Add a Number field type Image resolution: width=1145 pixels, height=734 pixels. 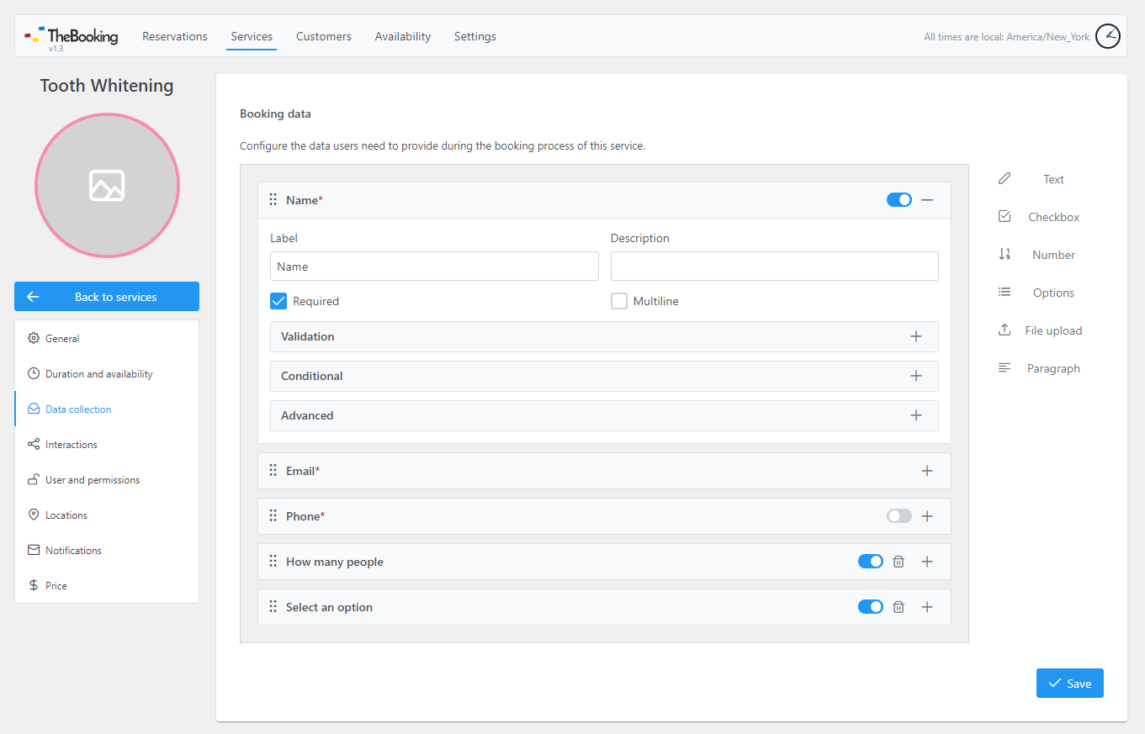click(1040, 255)
